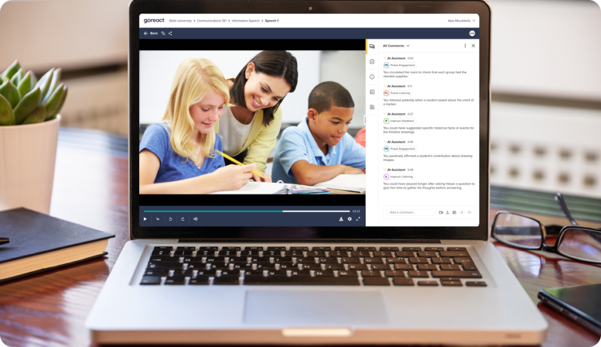601x347 pixels.
Task: Click in the Add a comment field
Action: pos(409,213)
